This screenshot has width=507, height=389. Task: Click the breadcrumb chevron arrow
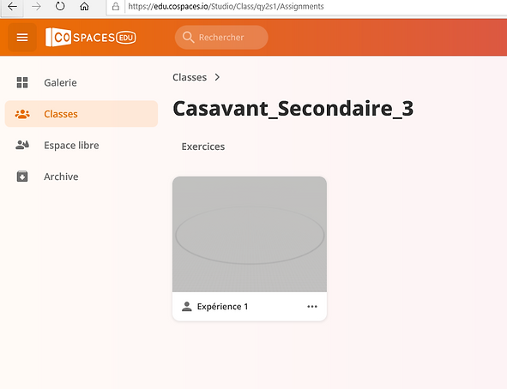(x=217, y=77)
